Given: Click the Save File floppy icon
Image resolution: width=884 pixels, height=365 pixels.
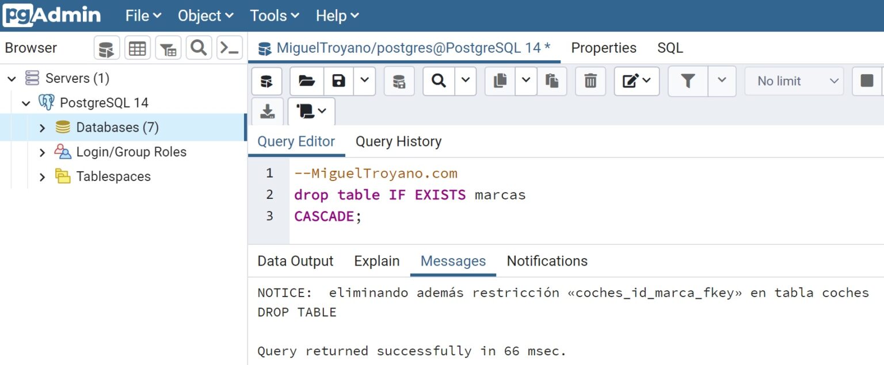Looking at the screenshot, I should [x=339, y=81].
